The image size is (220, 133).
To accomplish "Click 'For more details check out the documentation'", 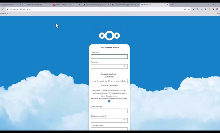I will [x=109, y=99].
